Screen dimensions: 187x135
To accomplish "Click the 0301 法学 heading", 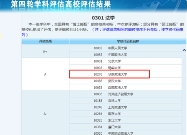I will coord(103,18).
